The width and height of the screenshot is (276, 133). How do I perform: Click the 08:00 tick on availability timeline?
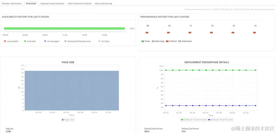[5, 35]
